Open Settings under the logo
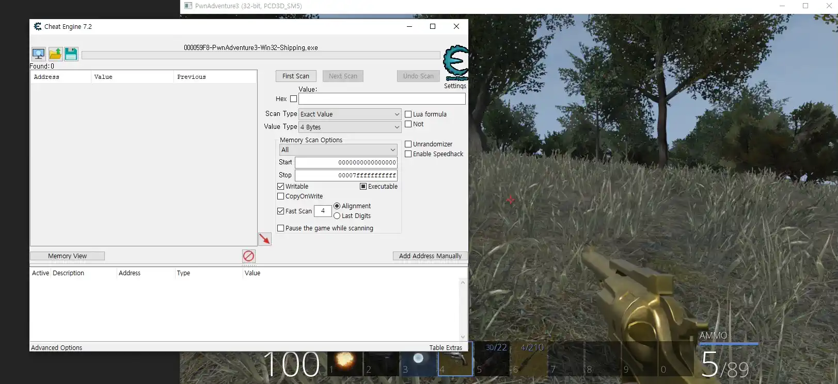838x384 pixels. (455, 86)
